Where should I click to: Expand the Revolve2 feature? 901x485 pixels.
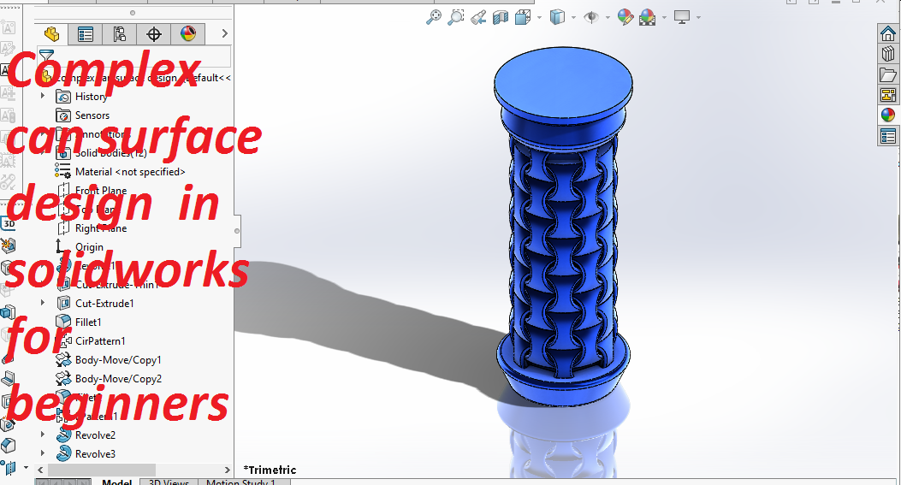click(43, 435)
